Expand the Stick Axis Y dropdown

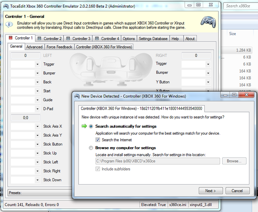click(37, 135)
